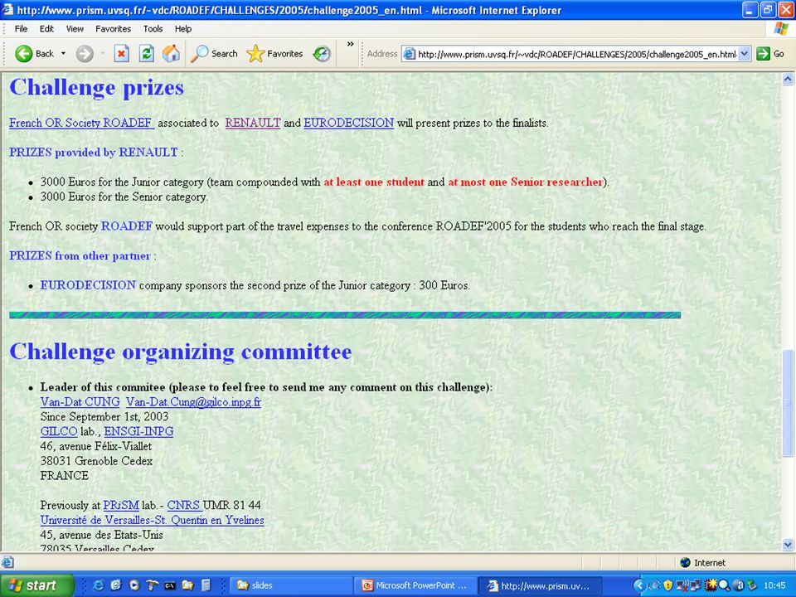Open the Favorites star toolbar button
Viewport: 796px width, 597px height.
point(274,53)
